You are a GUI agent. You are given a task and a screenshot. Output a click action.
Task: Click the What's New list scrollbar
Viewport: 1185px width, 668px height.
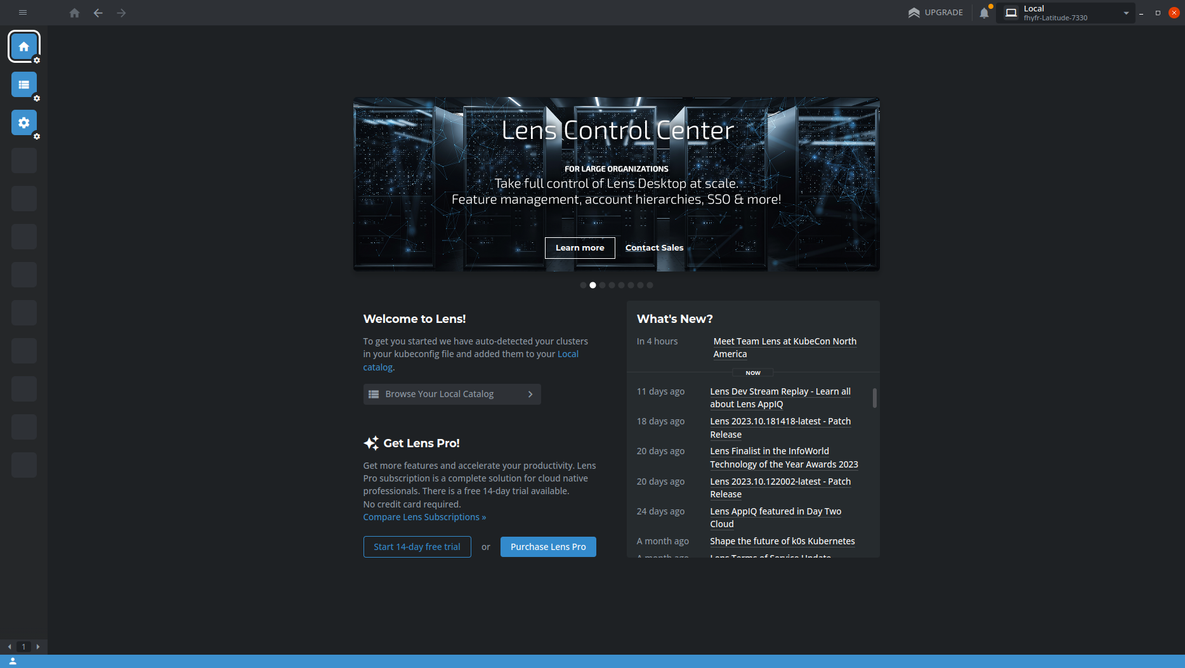[875, 398]
